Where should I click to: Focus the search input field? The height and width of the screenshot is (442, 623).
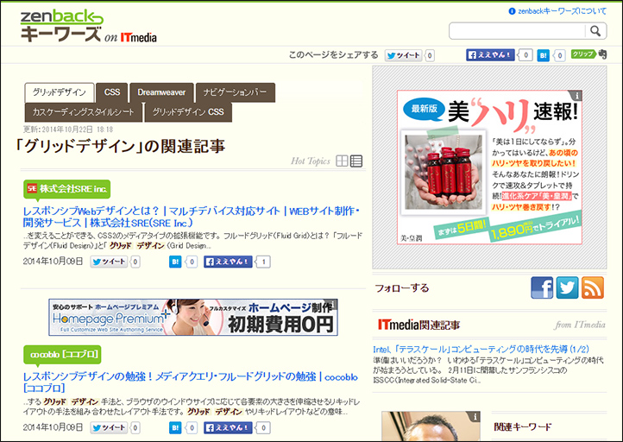click(x=518, y=31)
